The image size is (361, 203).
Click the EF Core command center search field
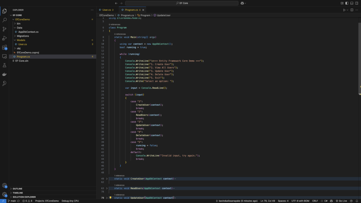point(182,3)
